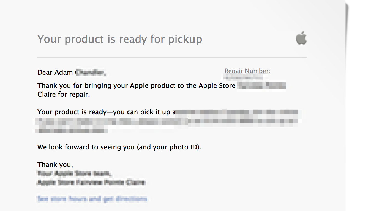Screen dimensions: 382x211
Task: Click the Apple logo in the email header
Action: point(301,38)
